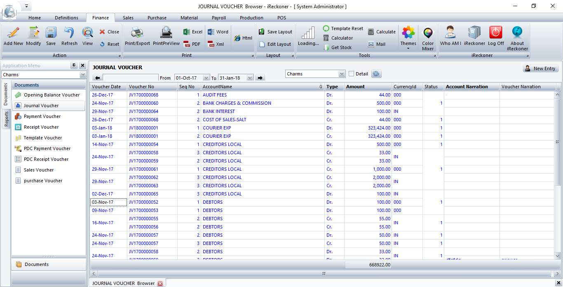Pin the Application Menu panel
Screen dimensions: 563x287
coord(74,66)
